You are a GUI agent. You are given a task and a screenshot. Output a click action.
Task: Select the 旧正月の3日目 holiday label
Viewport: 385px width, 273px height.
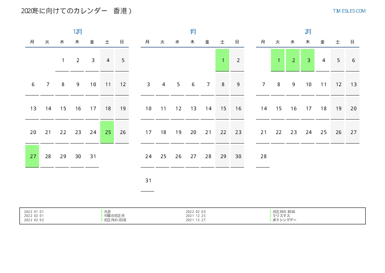click(x=284, y=212)
